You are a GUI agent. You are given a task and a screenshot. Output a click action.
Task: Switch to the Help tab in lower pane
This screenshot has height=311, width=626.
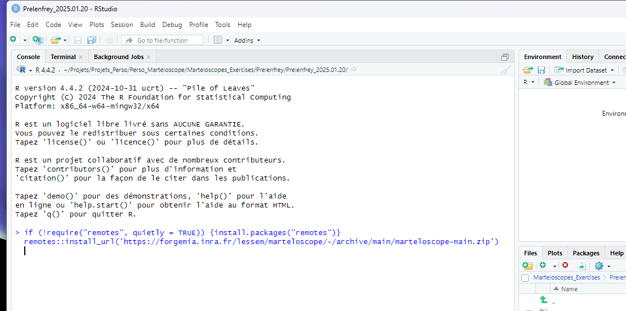click(617, 253)
